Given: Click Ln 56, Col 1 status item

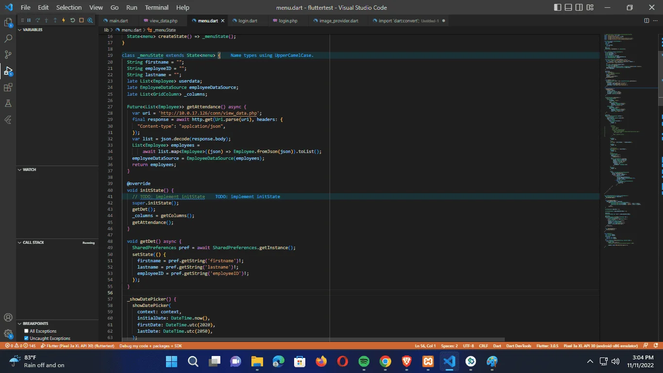Looking at the screenshot, I should click(425, 346).
